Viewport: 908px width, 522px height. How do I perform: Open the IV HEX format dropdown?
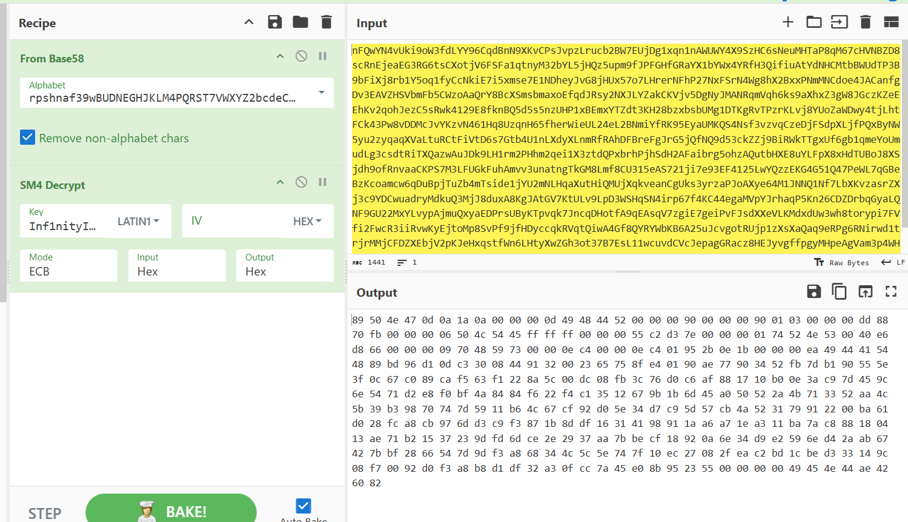click(307, 221)
